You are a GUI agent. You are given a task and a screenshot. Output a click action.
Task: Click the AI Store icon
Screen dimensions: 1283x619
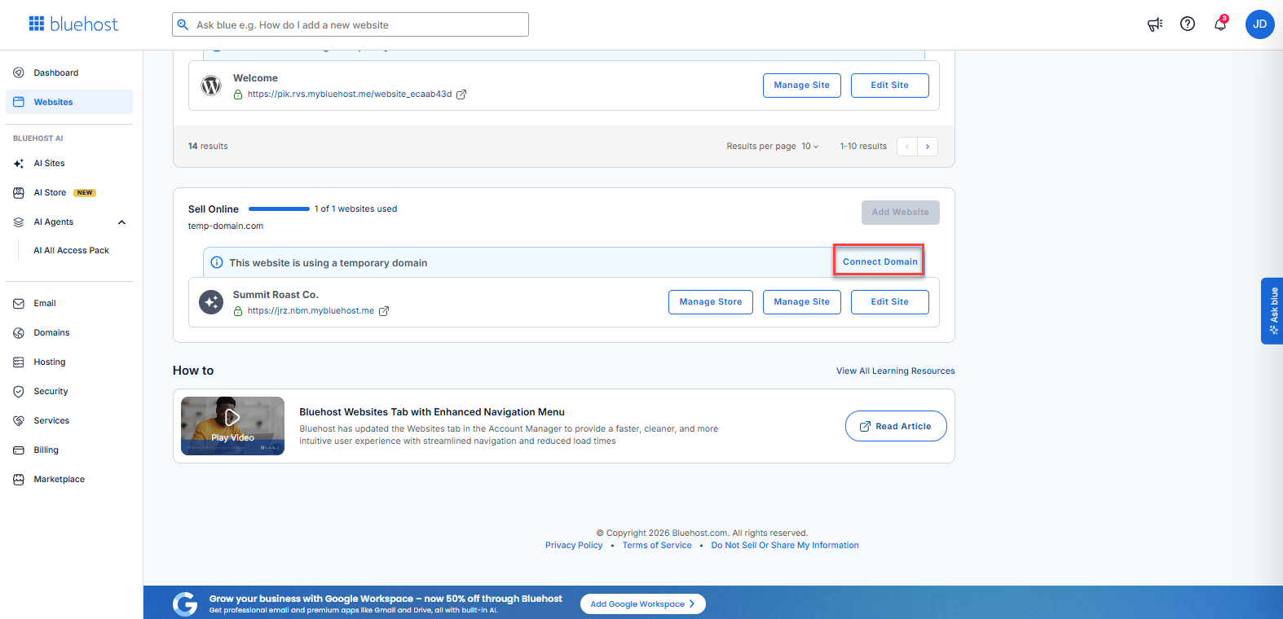[19, 193]
